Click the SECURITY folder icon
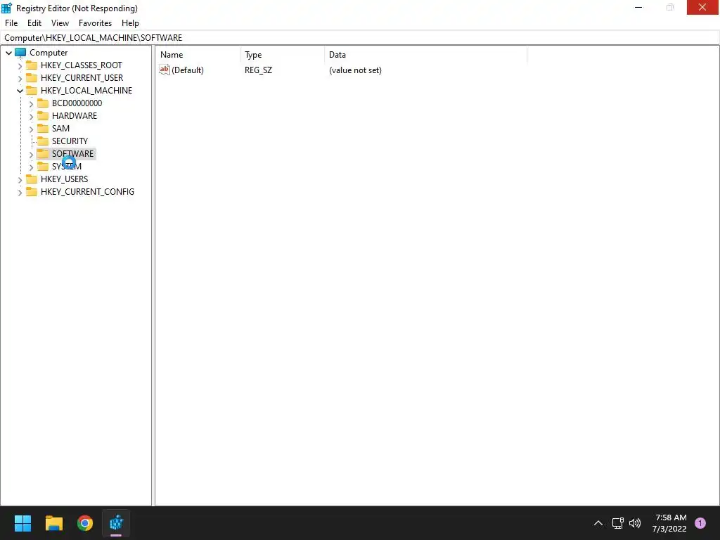The height and width of the screenshot is (540, 720). pos(43,141)
